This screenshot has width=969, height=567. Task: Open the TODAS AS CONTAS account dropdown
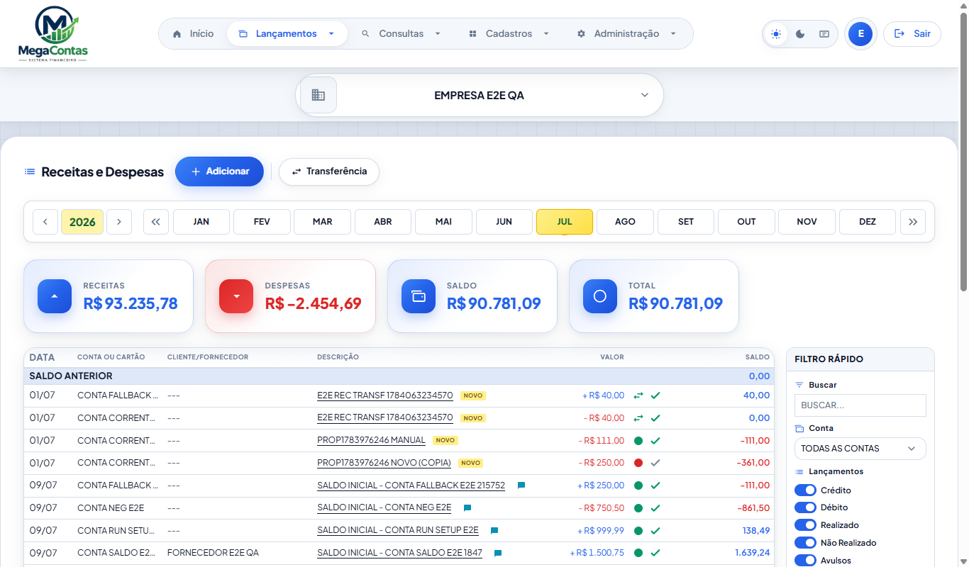tap(860, 449)
